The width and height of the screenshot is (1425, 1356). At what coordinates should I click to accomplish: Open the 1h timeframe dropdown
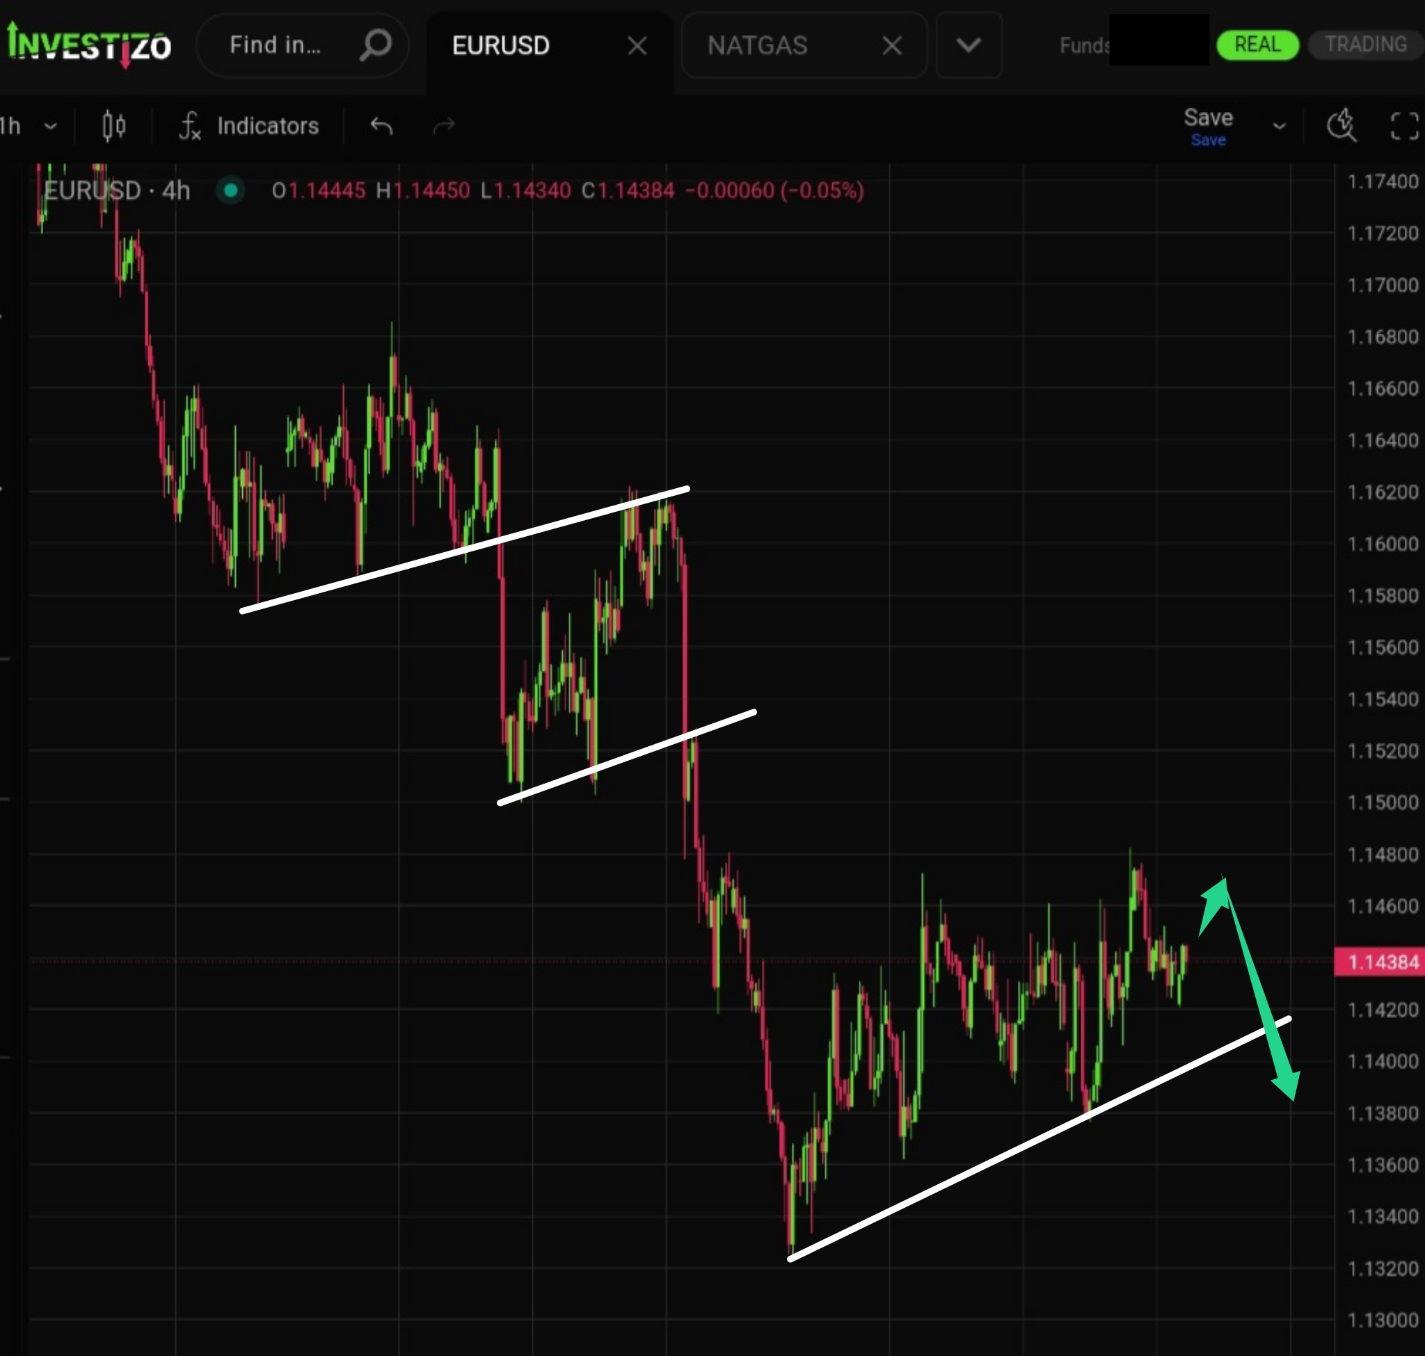point(29,126)
